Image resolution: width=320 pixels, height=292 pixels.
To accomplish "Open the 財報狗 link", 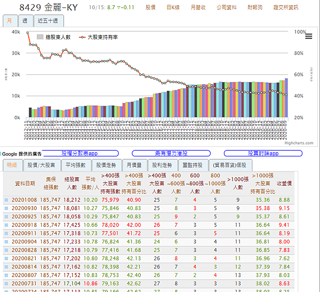I will [255, 7].
